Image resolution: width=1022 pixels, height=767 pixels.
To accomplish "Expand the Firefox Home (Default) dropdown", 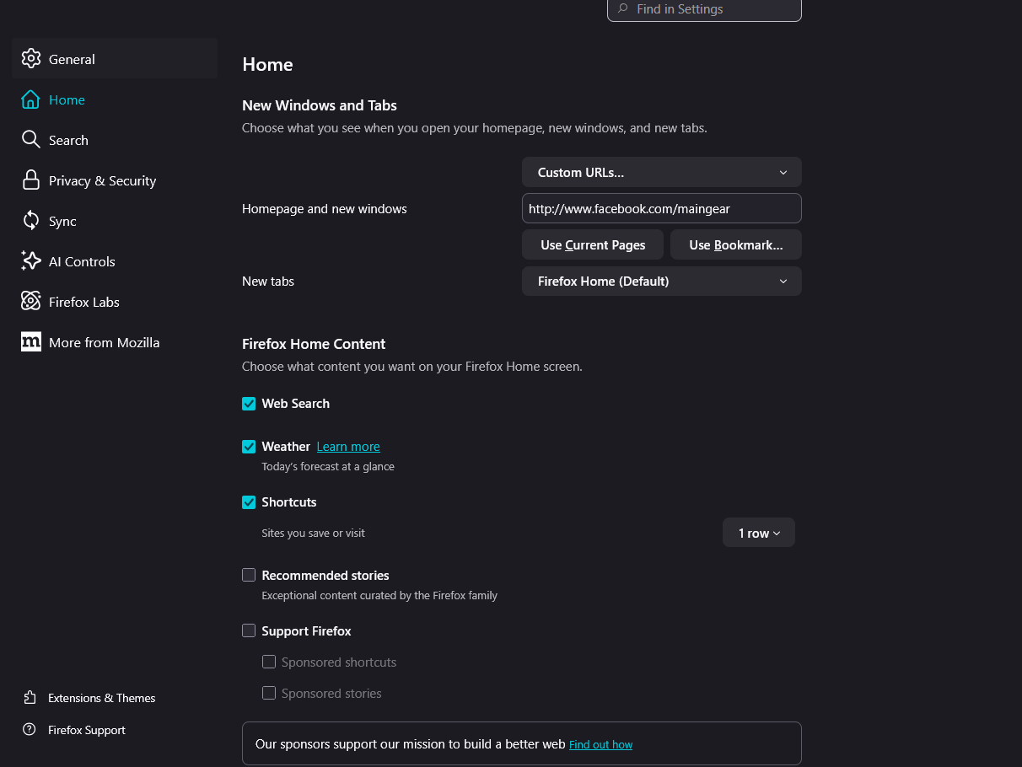I will click(661, 282).
